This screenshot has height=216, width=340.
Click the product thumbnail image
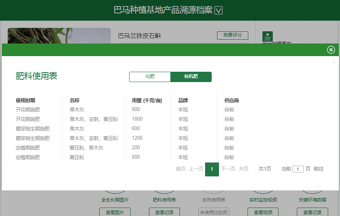(59, 36)
